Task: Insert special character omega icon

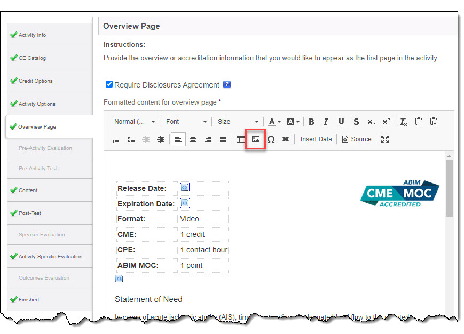Action: click(271, 139)
